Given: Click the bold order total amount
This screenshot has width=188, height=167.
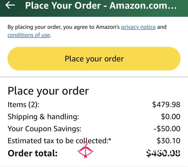Looking at the screenshot, I should pos(163,153).
